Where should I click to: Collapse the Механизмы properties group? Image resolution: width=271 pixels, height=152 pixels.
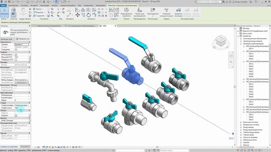point(29,67)
